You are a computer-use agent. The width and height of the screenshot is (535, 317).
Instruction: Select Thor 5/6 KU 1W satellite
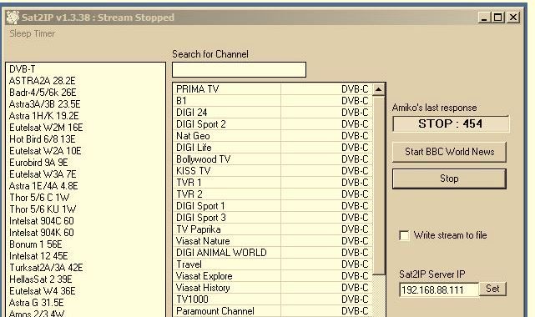coord(86,209)
